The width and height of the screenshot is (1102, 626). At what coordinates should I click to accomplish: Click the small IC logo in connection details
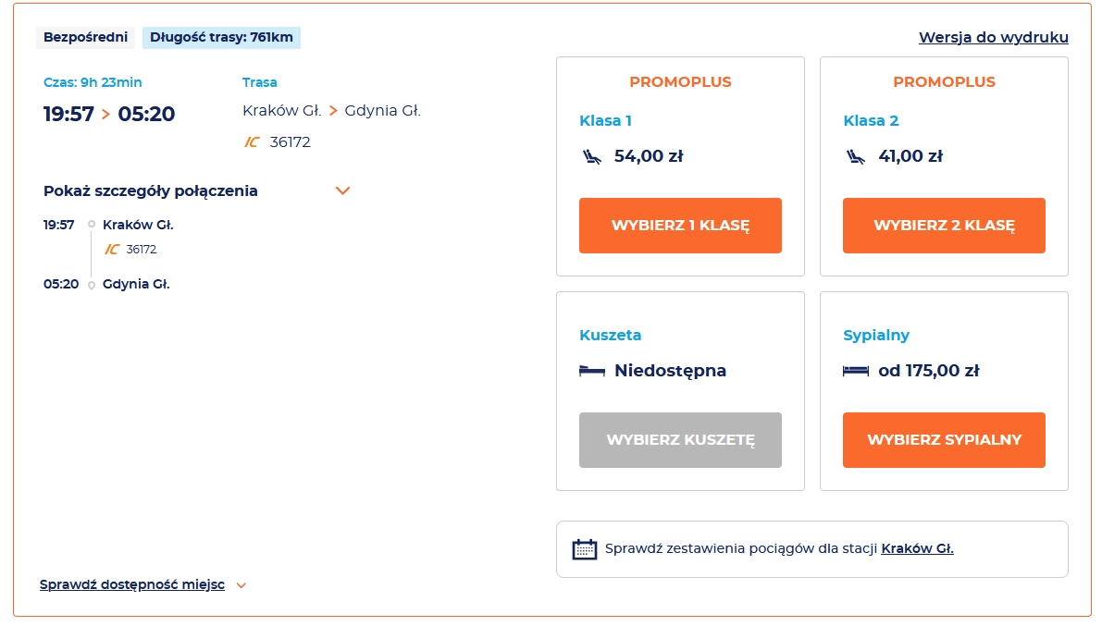pos(112,249)
